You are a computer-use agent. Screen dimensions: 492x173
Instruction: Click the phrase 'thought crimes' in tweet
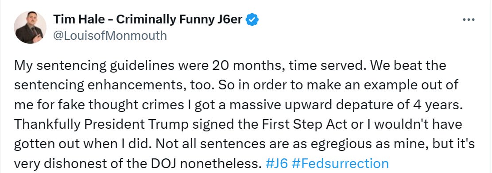click(142, 105)
